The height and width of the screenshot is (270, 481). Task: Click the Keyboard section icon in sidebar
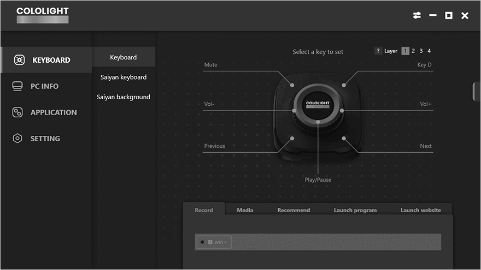click(x=19, y=59)
